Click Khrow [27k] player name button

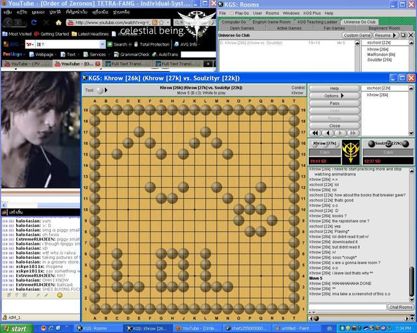(x=324, y=143)
